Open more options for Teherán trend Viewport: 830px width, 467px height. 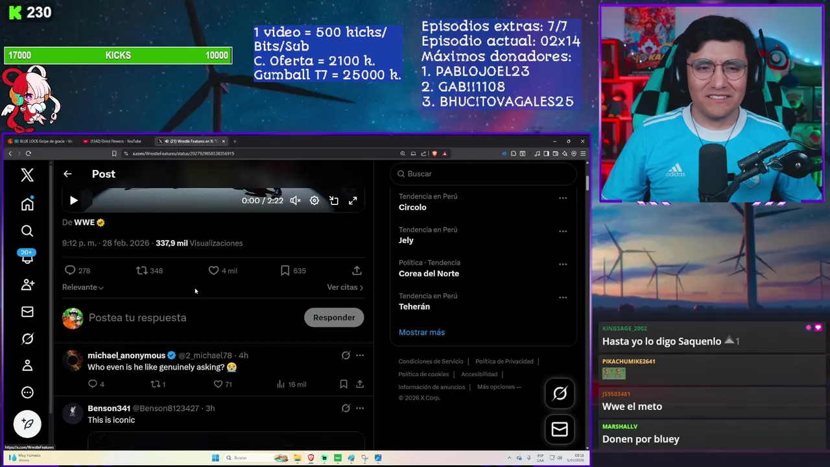[x=563, y=297]
